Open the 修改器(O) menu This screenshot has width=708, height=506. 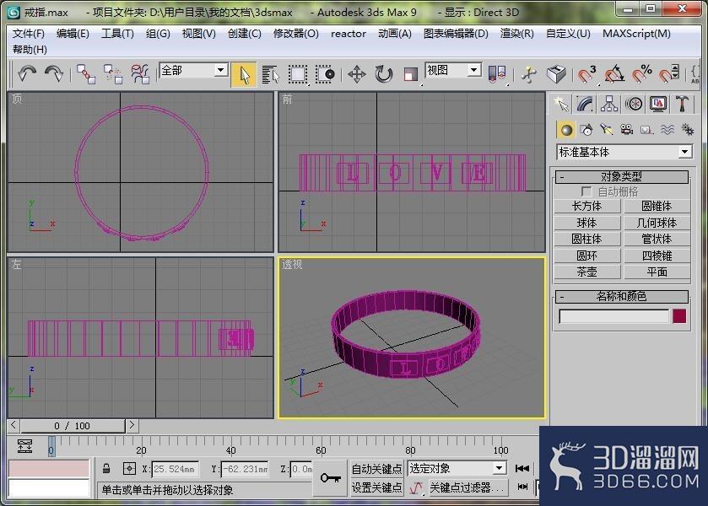[295, 34]
